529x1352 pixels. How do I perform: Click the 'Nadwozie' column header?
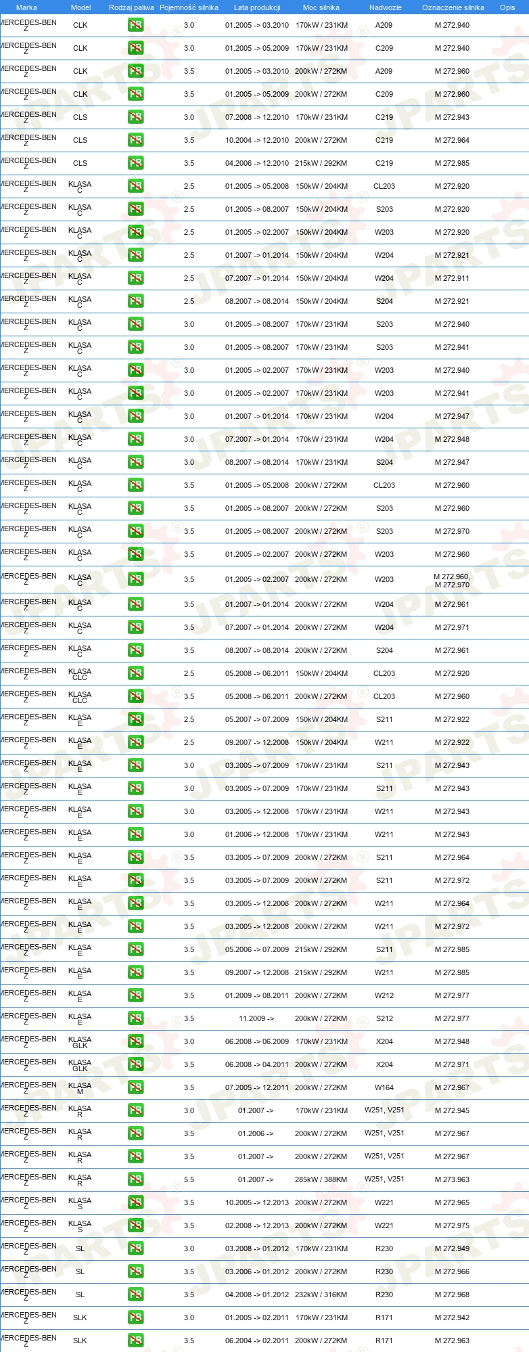[x=385, y=7]
